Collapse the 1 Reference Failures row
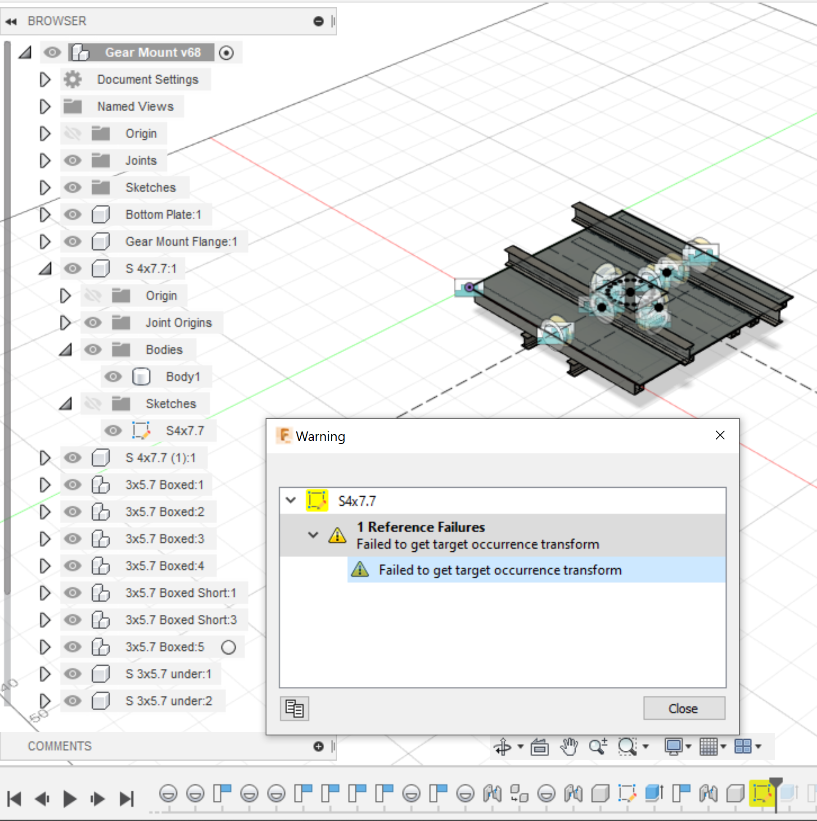817x821 pixels. [313, 535]
